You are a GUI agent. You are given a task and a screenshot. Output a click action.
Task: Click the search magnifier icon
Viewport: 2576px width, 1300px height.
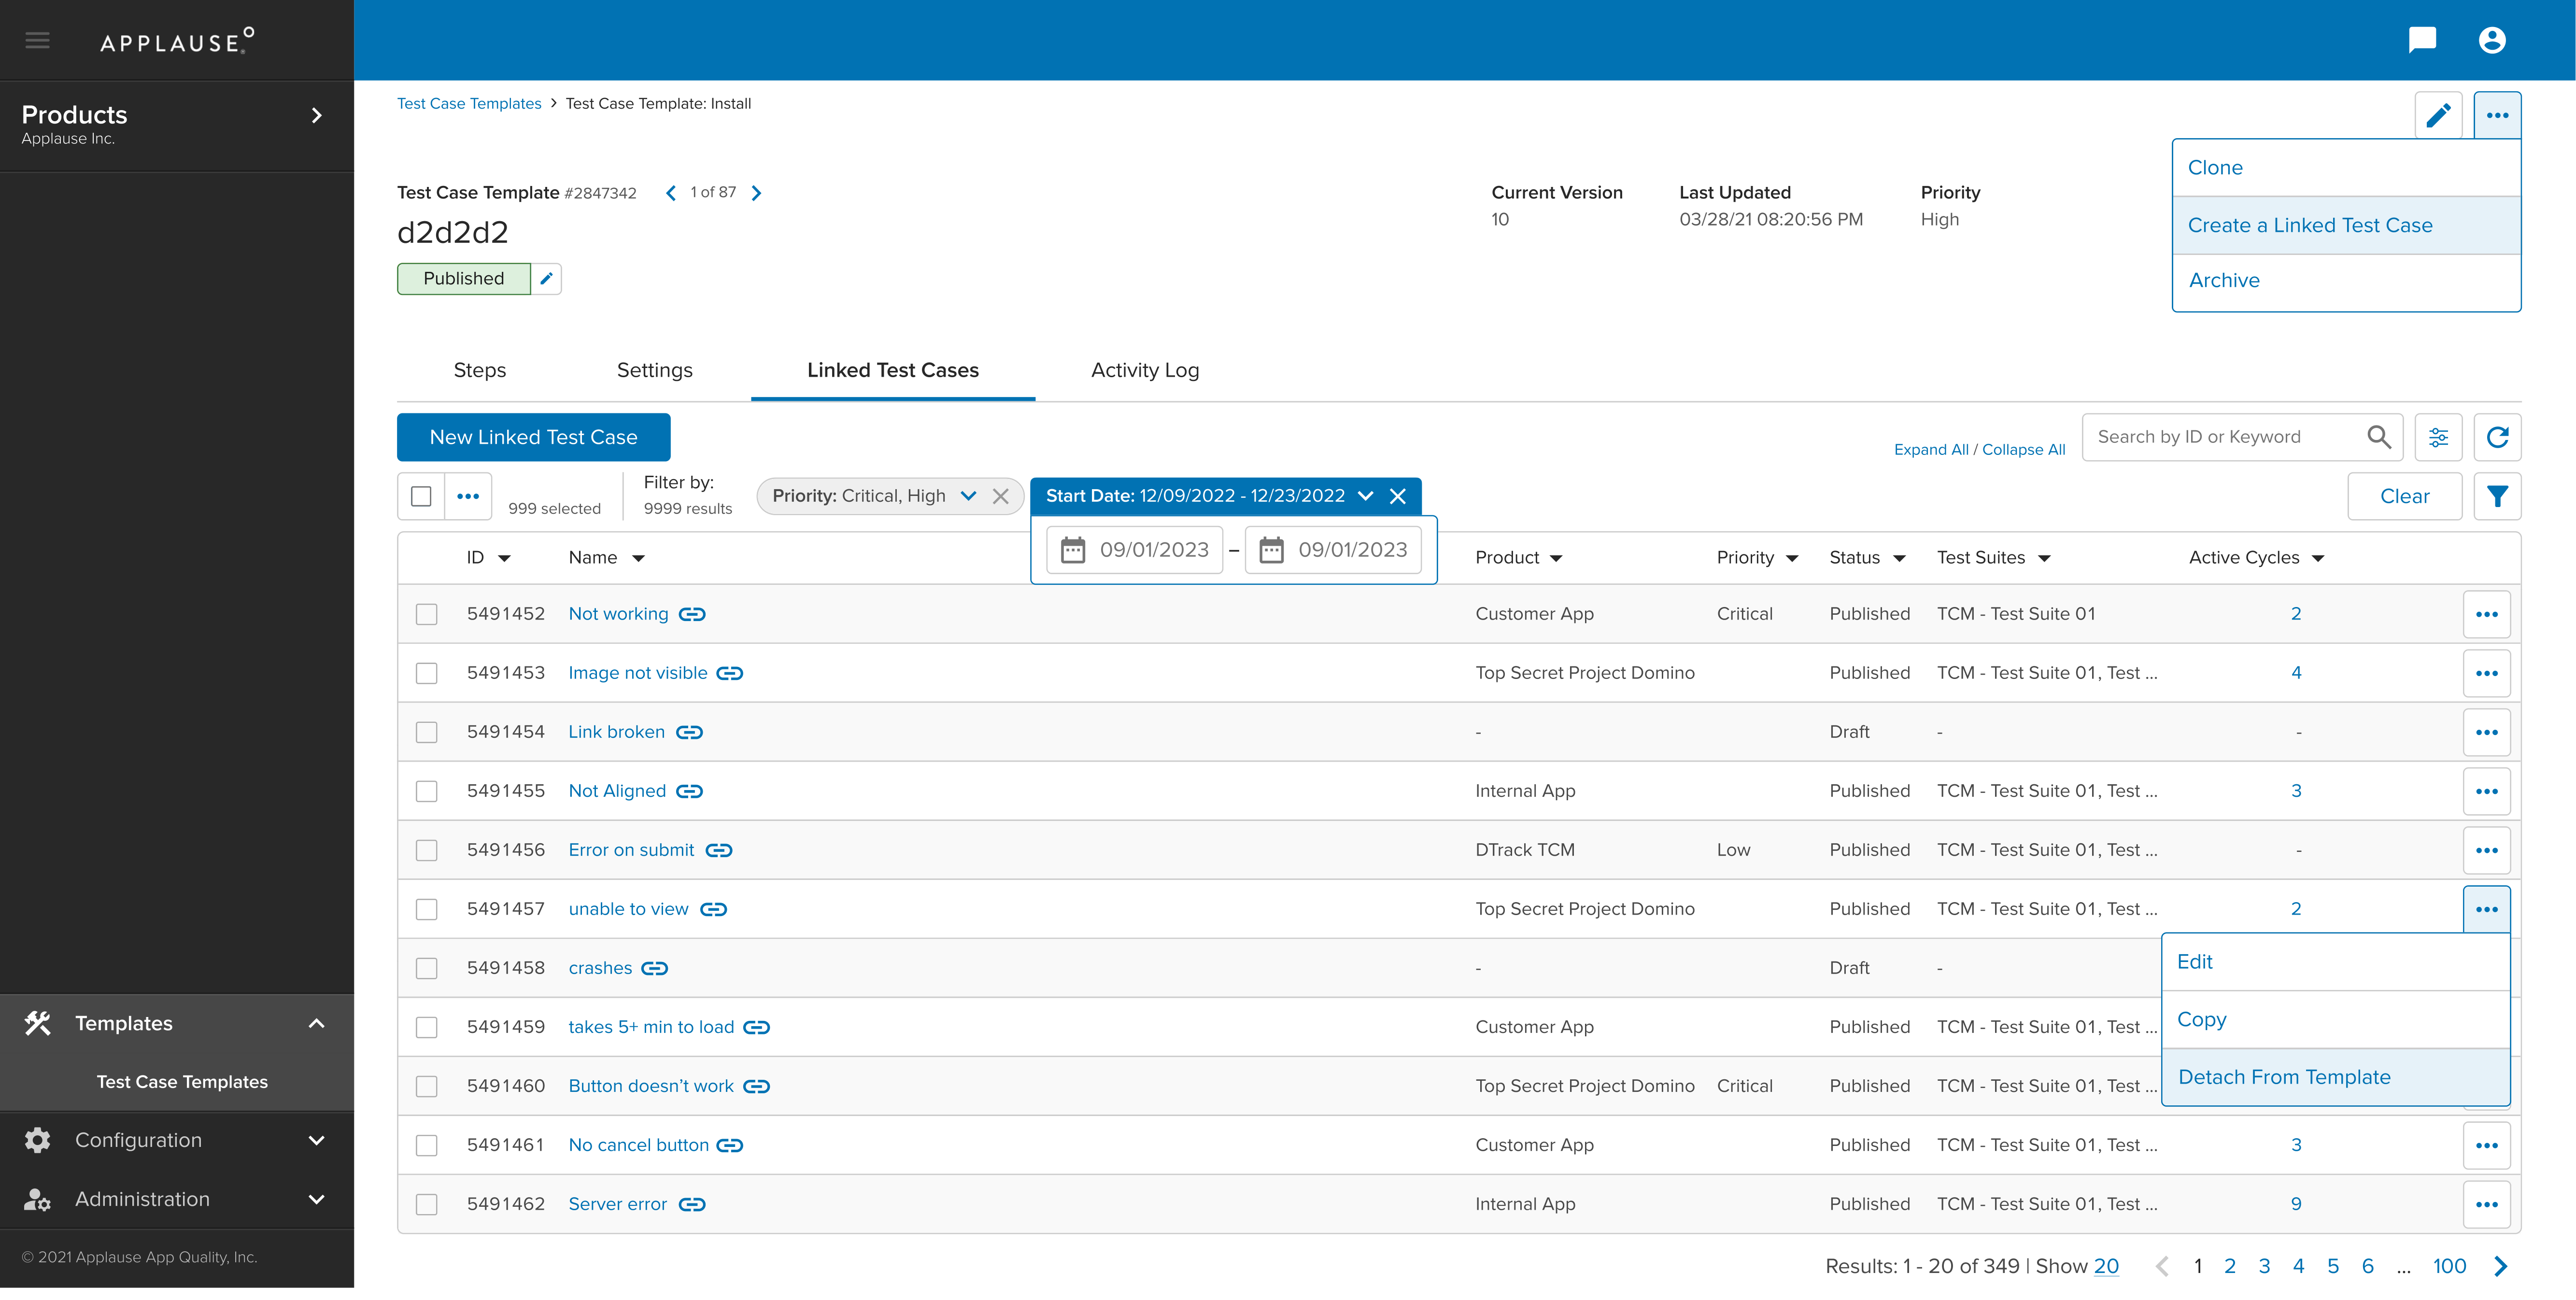tap(2378, 437)
